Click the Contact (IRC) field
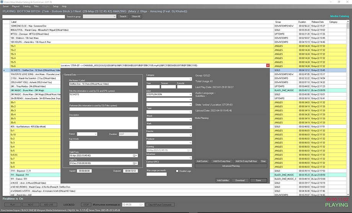Screen dimensions: 352x213 coord(169,166)
